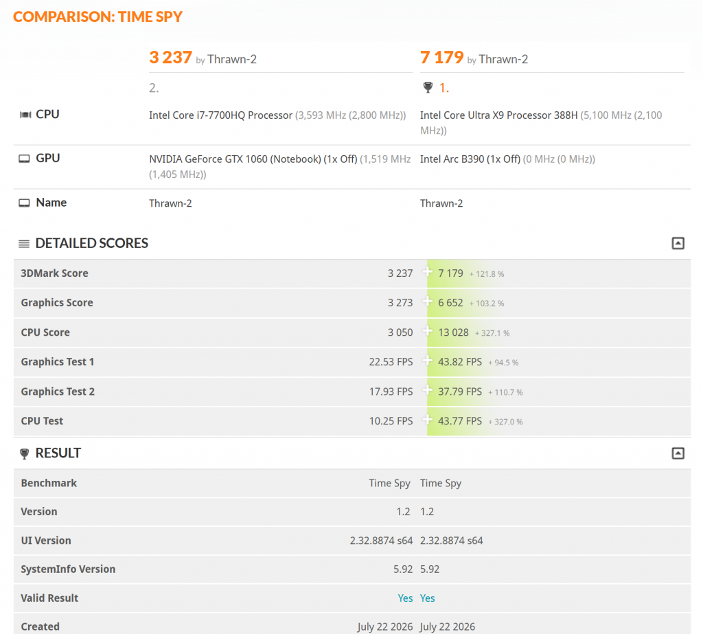The height and width of the screenshot is (634, 703).
Task: Click the plus icon in CPU Score row
Action: tap(427, 331)
